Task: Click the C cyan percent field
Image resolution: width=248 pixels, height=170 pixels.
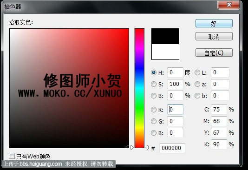Action: pos(219,110)
